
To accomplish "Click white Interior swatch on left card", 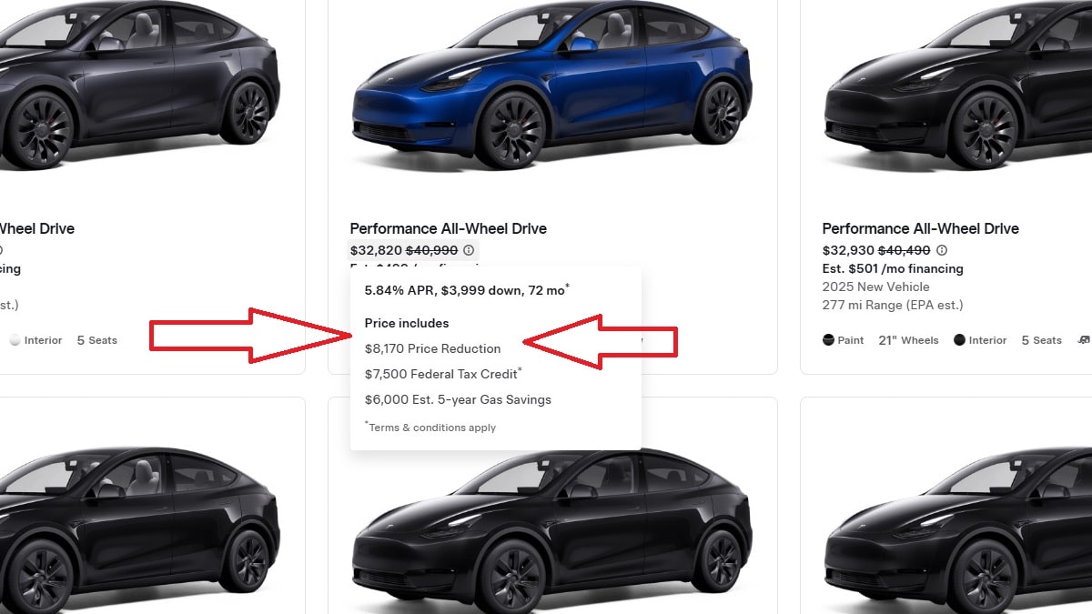I will 14,340.
